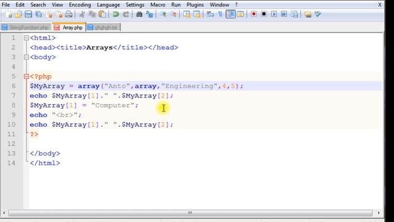Zoom out with the toolbar zoom-out icon
This screenshot has width=394, height=222.
pos(174,14)
